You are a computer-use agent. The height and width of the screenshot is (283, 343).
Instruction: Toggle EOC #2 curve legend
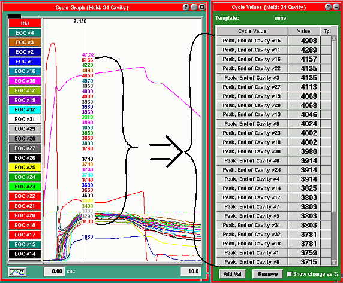point(25,52)
